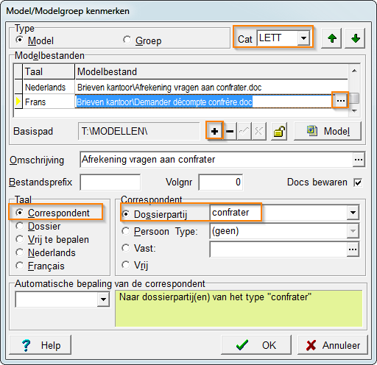Click the Annuleer button

click(333, 345)
